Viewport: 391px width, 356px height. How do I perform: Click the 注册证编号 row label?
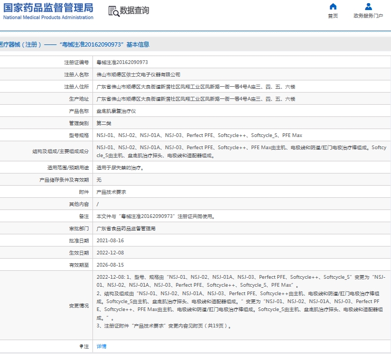(x=76, y=62)
